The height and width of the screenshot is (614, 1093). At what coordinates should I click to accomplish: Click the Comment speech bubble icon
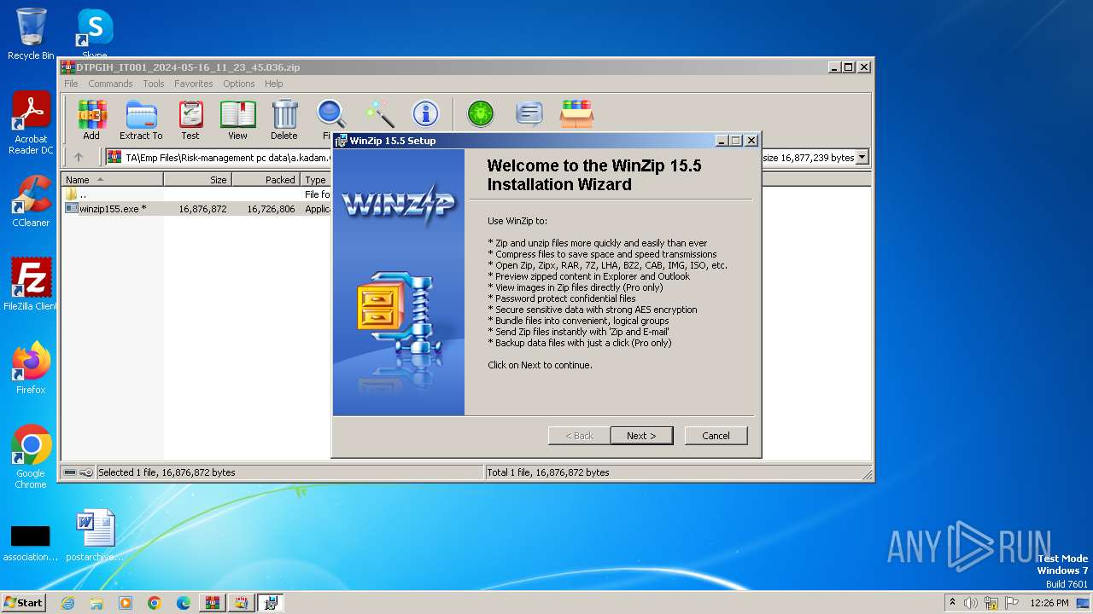529,113
